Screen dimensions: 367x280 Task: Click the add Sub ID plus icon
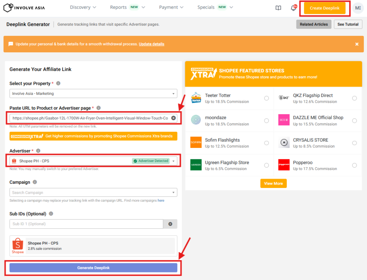tap(170, 224)
